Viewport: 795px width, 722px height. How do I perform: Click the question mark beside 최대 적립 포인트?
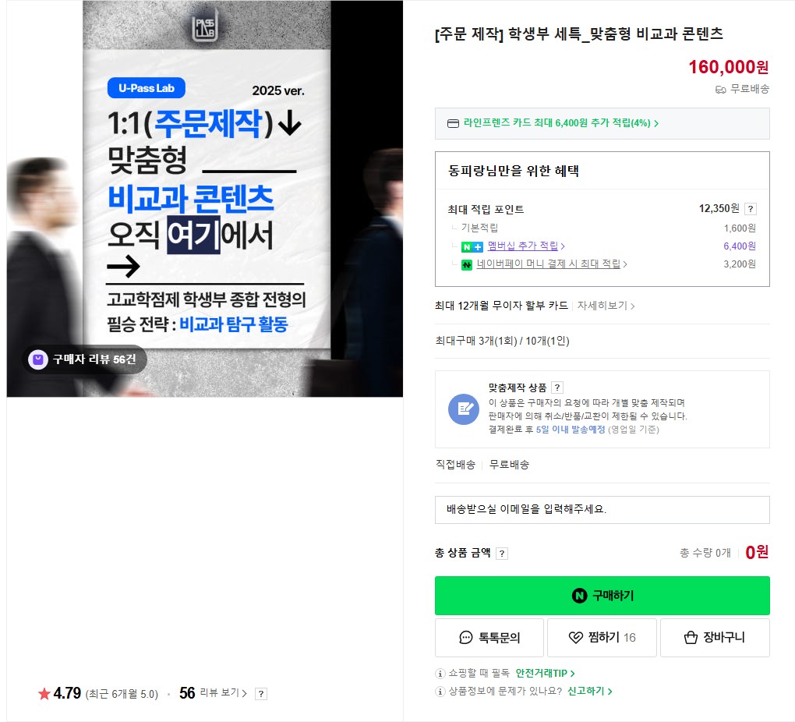click(751, 209)
